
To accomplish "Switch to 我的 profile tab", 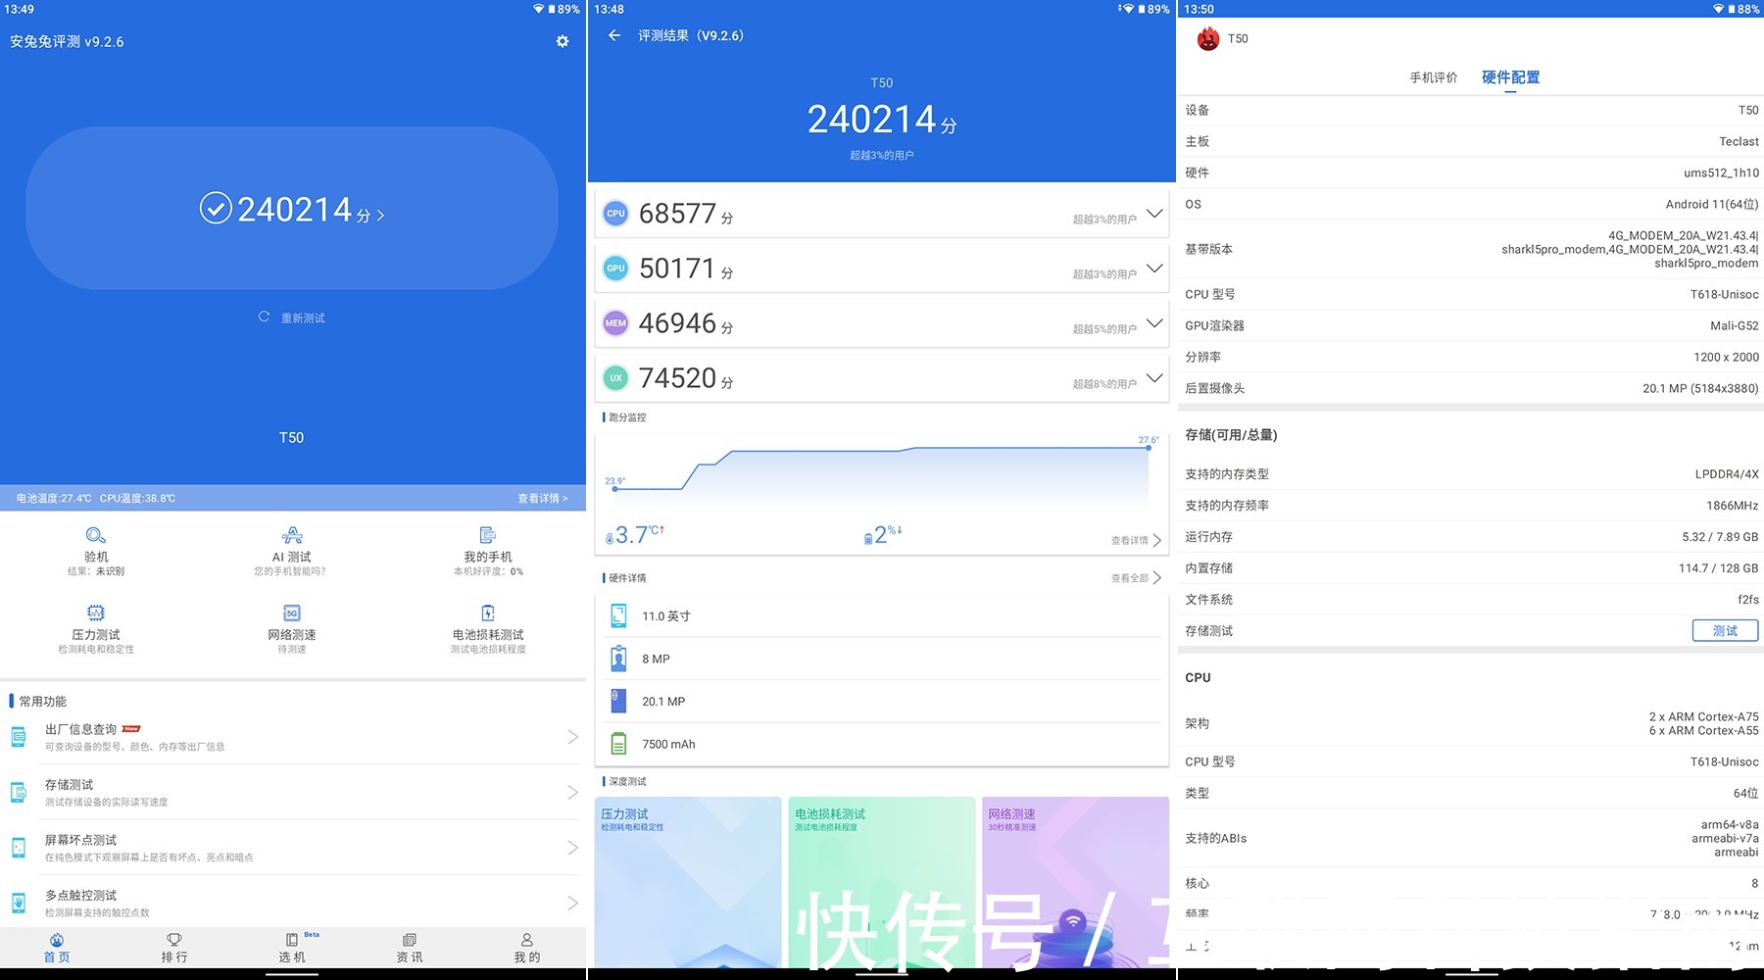I will tap(527, 948).
